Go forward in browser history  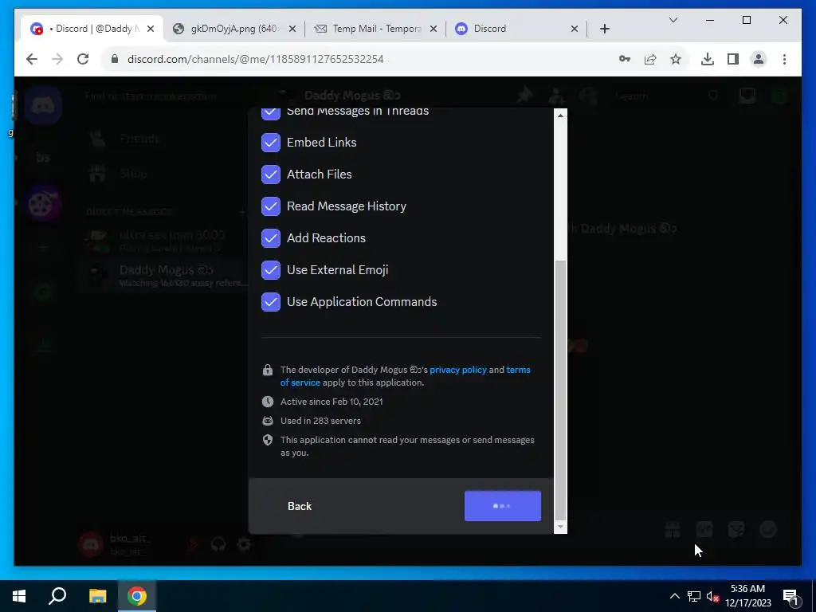(57, 59)
